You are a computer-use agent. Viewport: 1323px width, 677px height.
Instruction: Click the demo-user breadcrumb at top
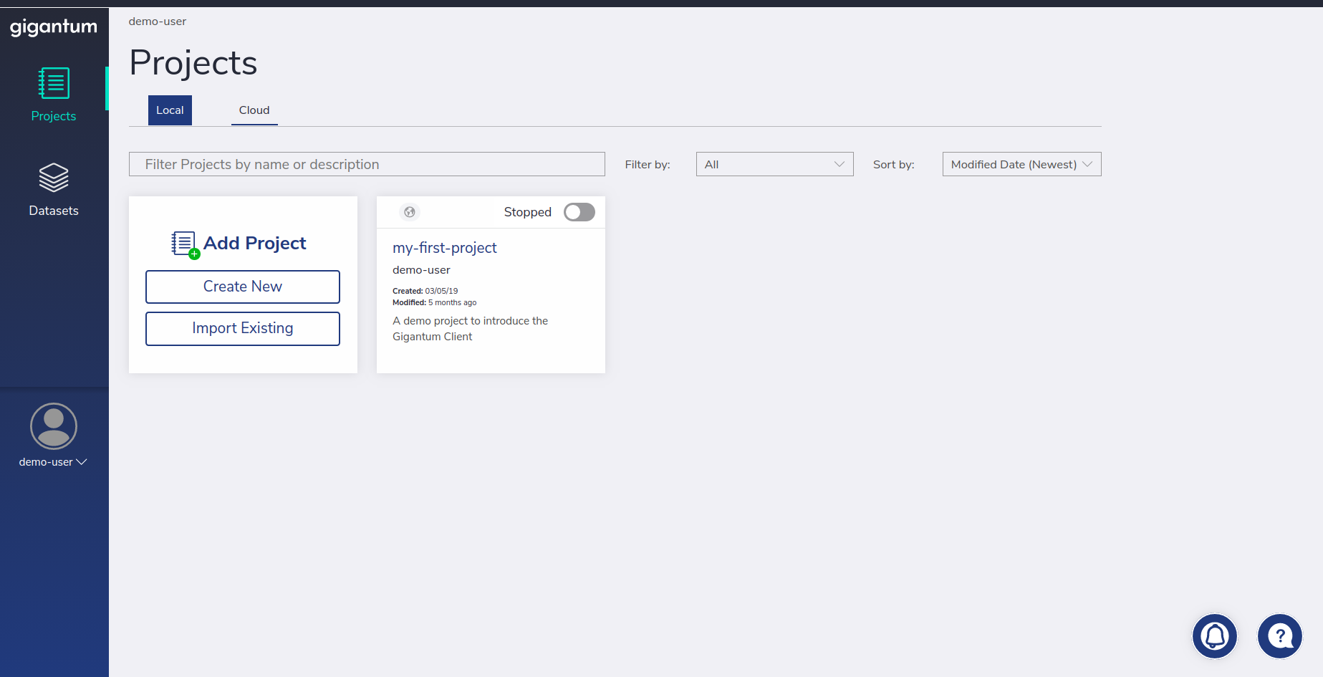[x=158, y=21]
